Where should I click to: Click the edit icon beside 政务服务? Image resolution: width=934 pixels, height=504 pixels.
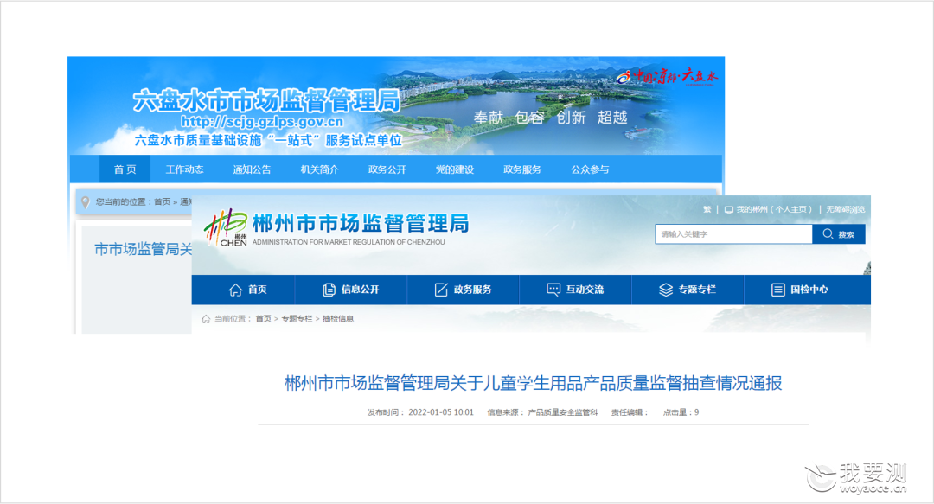(x=441, y=290)
